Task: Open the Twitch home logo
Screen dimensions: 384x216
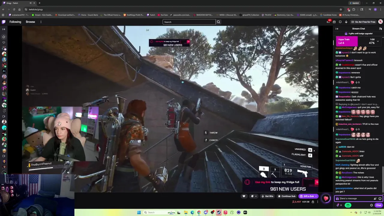Action: 4,22
